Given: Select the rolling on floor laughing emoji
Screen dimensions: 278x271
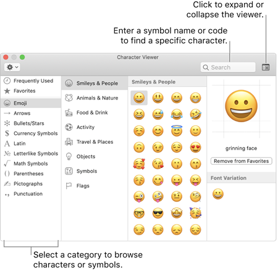Looking at the screenshot, I should 195,114.
